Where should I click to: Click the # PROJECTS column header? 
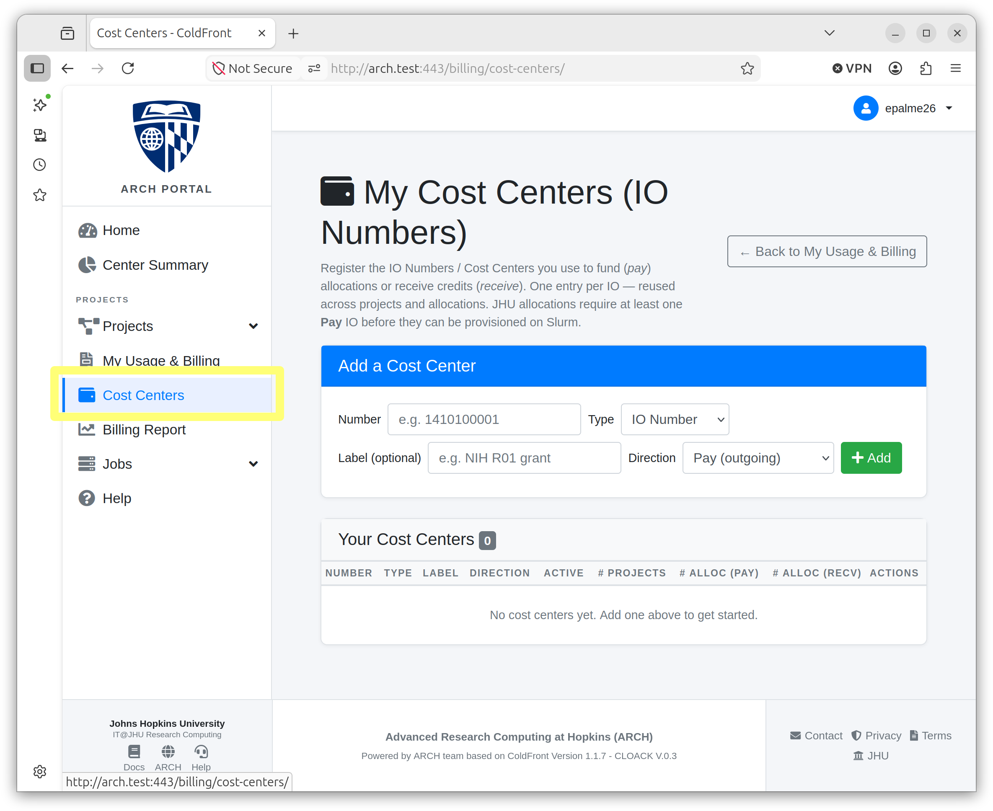pos(632,573)
